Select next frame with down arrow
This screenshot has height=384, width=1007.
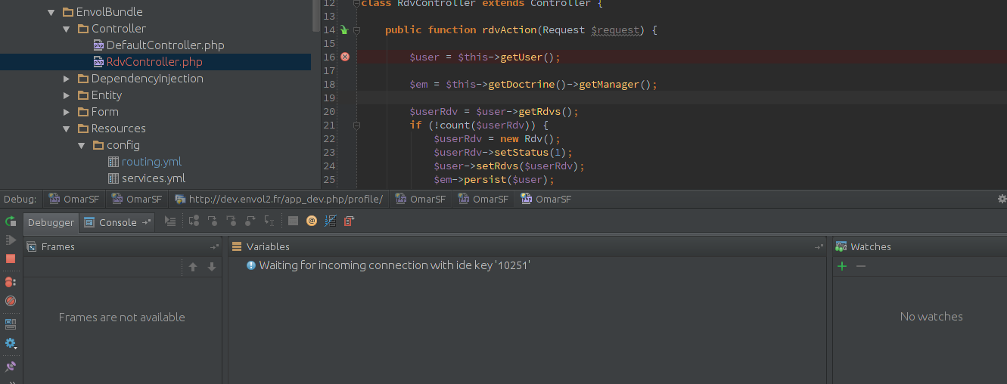pyautogui.click(x=212, y=267)
